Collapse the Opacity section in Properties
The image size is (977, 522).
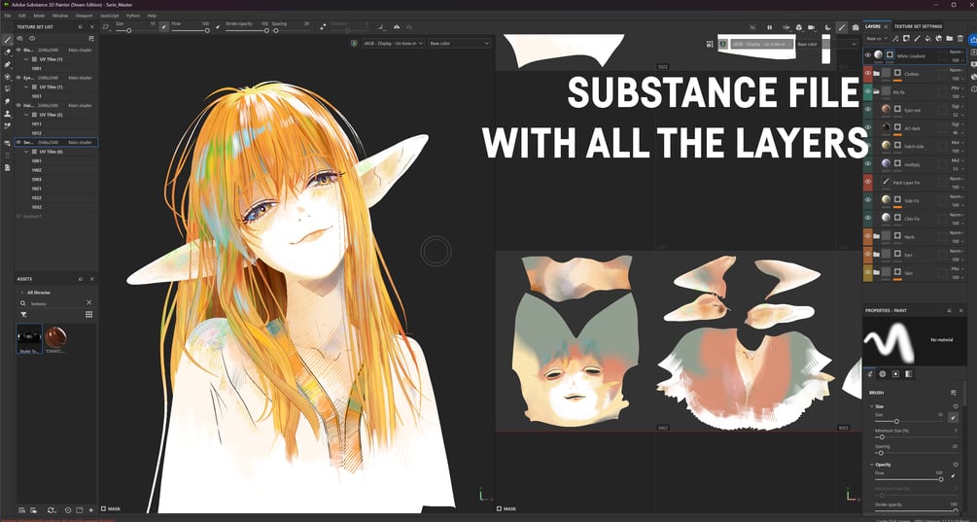[872, 465]
